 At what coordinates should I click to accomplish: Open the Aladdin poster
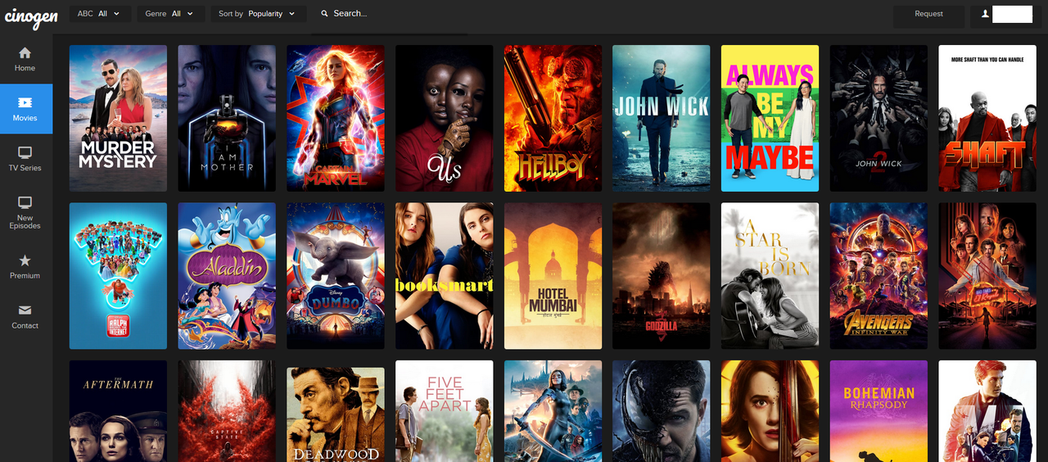[227, 276]
